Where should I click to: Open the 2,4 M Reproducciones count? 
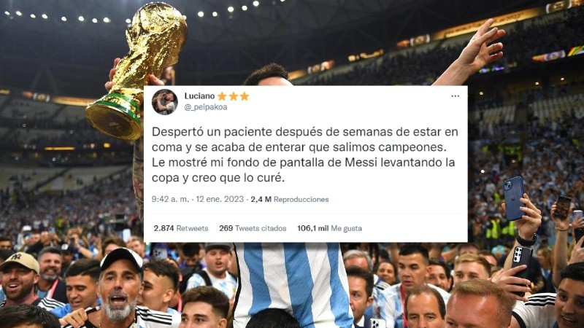click(x=290, y=199)
